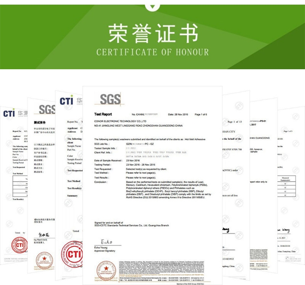Click the red star seal on the Chinese SGS report
The height and width of the screenshot is (285, 305).
tap(44, 261)
